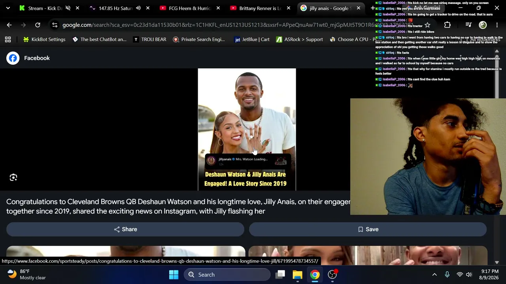Select the jilly anais Google Search tab

point(330,8)
